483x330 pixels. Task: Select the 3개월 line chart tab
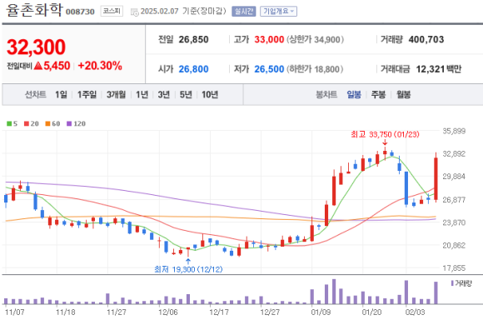click(x=116, y=95)
